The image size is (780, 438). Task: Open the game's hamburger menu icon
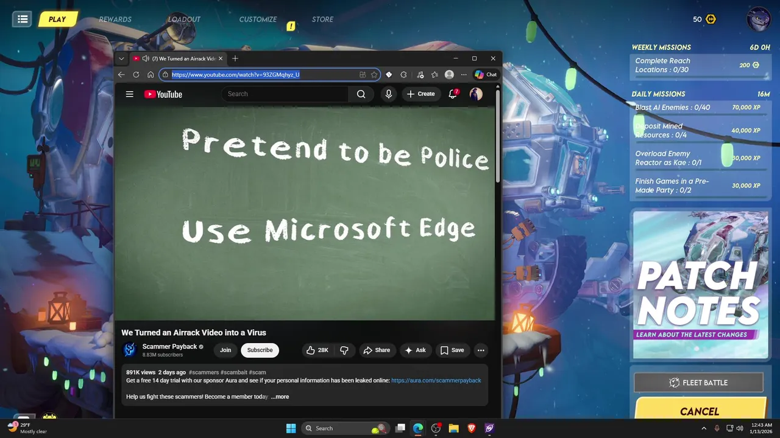tap(23, 19)
